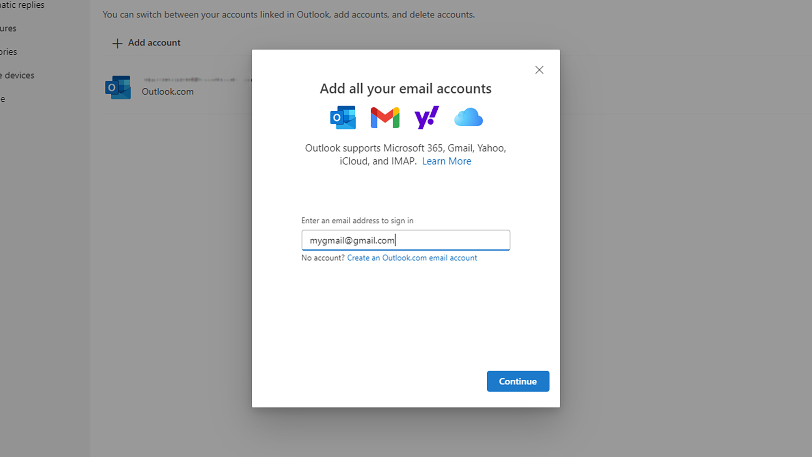Click the blurred account email address text

tap(190, 80)
